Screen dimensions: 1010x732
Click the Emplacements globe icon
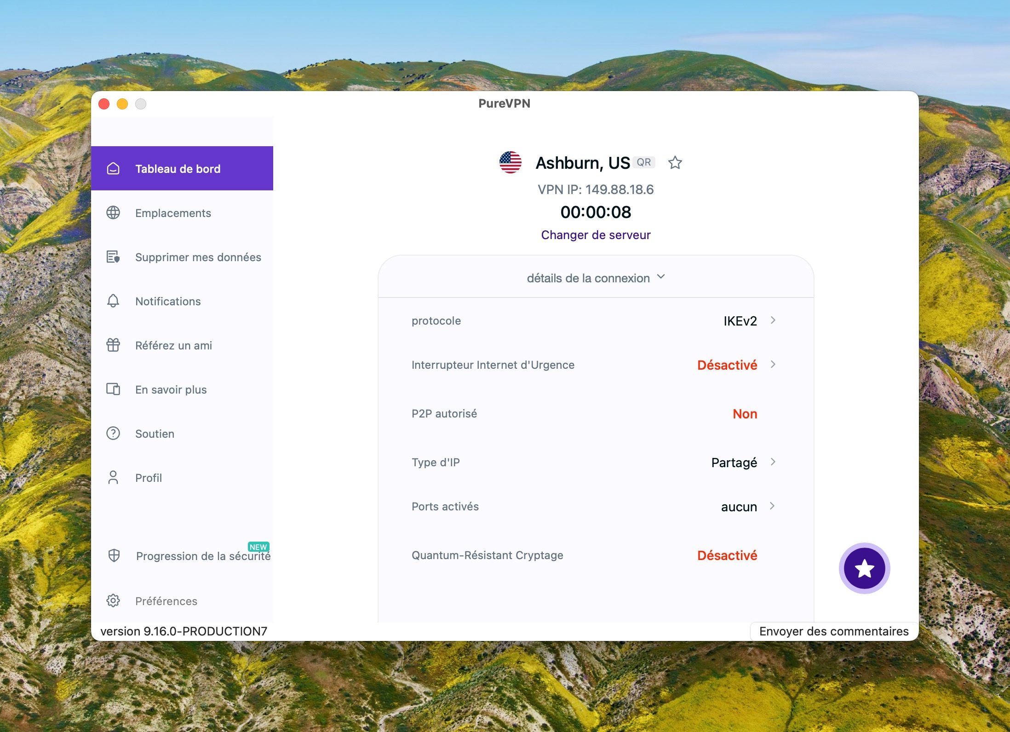[113, 213]
